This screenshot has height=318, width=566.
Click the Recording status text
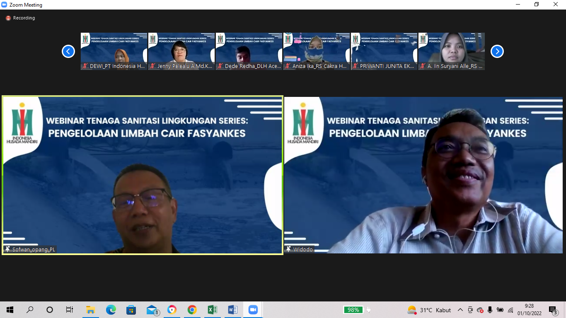click(24, 18)
